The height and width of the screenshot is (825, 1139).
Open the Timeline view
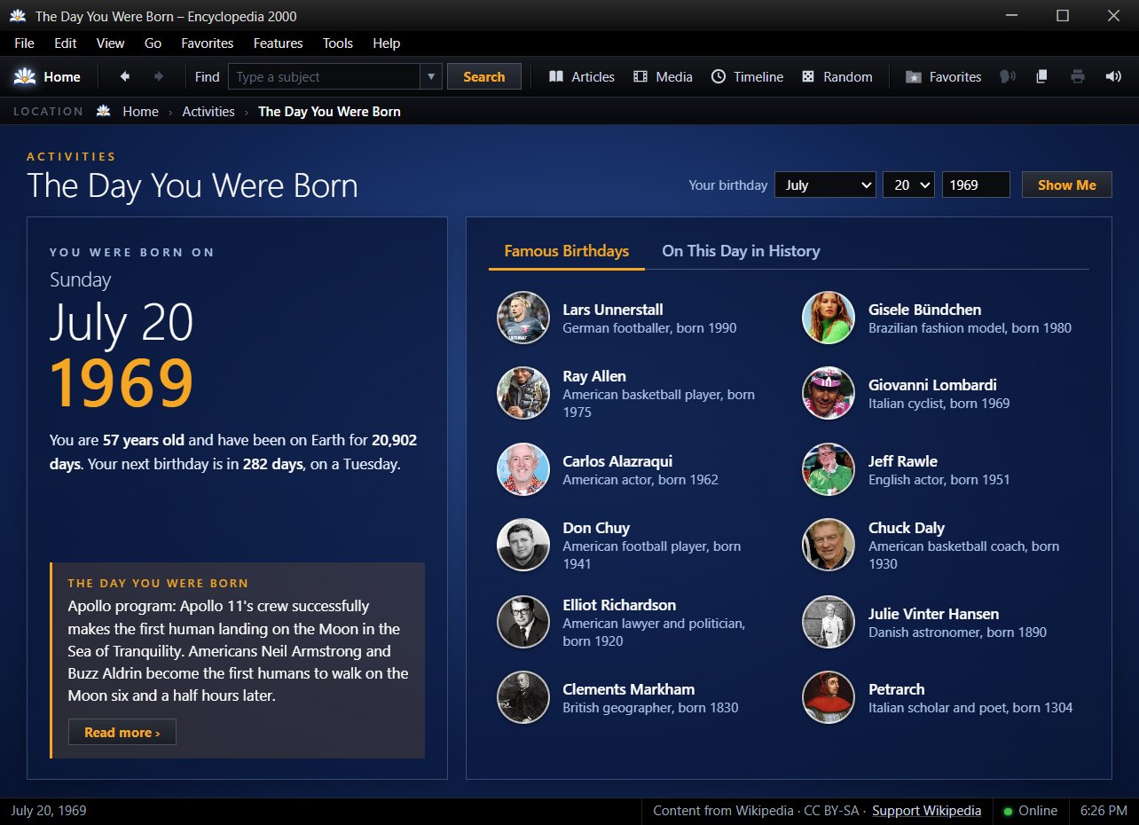[747, 77]
